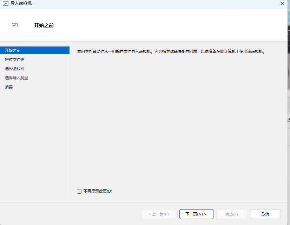This screenshot has width=290, height=225.
Task: Click the wizard description paragraph text
Action: (170, 51)
